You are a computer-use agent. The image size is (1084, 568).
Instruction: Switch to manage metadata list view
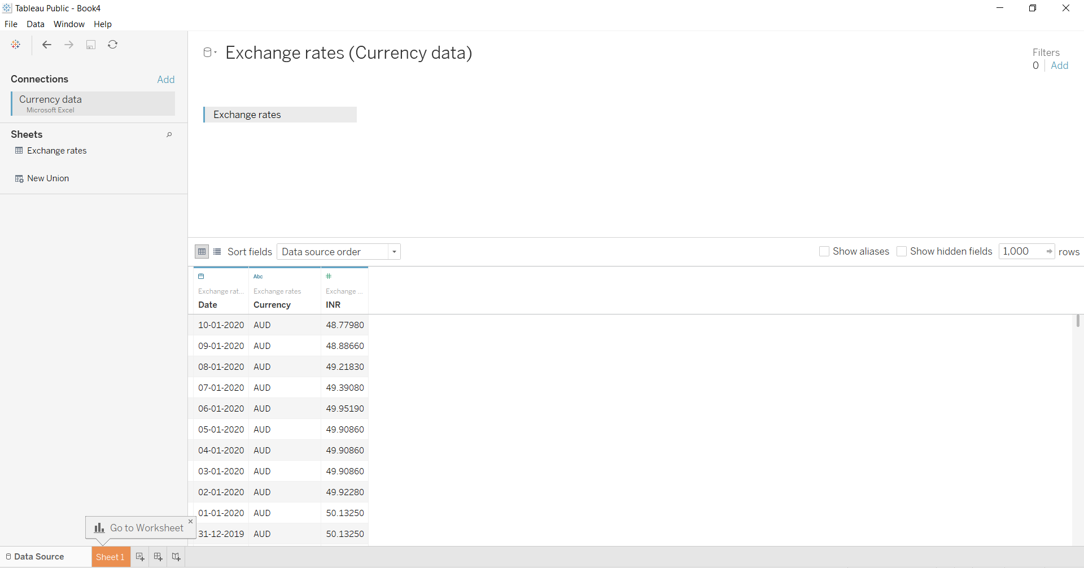pyautogui.click(x=217, y=252)
